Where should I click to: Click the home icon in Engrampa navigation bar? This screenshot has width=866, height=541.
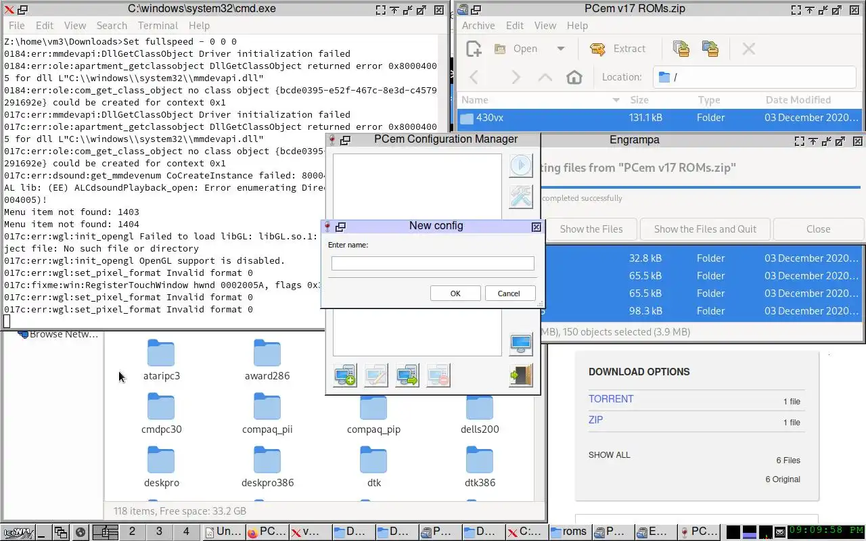pyautogui.click(x=574, y=77)
